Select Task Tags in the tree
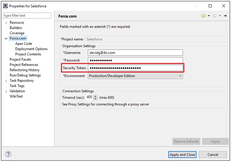The height and width of the screenshot is (162, 231). click(17, 86)
